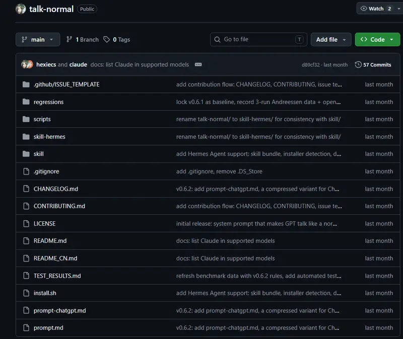Image resolution: width=403 pixels, height=339 pixels.
Task: Open the 'lock v0.6.1 as baseline' commit message
Action: (258, 102)
